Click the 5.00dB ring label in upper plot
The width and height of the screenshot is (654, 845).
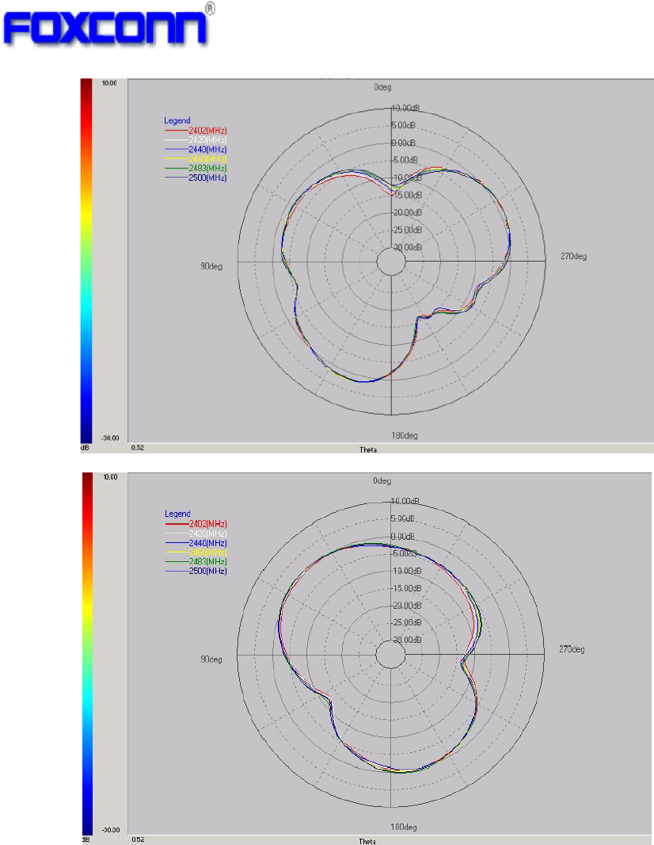pyautogui.click(x=403, y=125)
